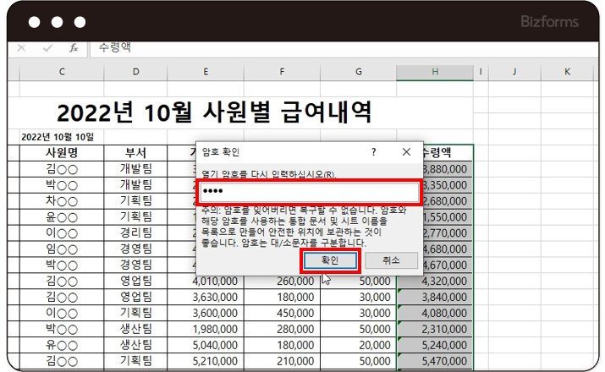Click the 사원명 header cell

(62, 153)
